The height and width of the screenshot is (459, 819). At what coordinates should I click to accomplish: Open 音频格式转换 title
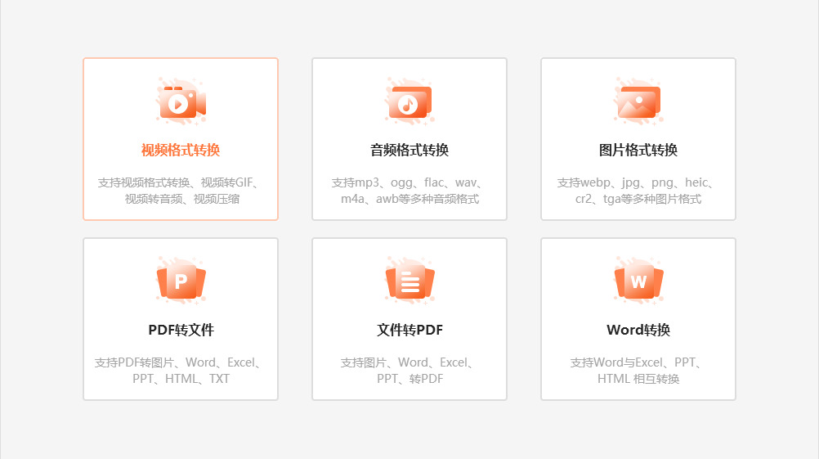409,150
